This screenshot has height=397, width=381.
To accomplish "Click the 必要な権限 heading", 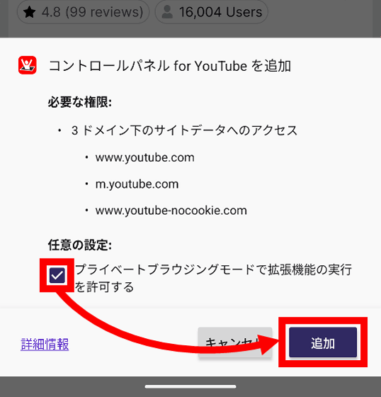I will (x=80, y=103).
